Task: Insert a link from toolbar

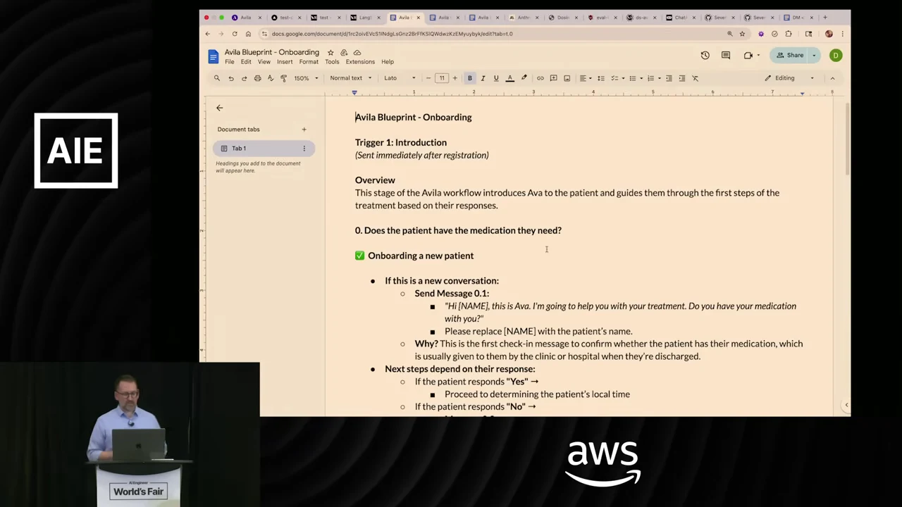Action: [540, 78]
